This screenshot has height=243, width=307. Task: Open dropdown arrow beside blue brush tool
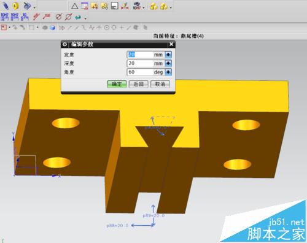(x=34, y=8)
